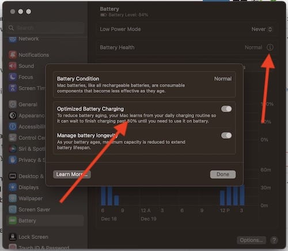Select the Wallpaper icon in sidebar

tap(13, 199)
